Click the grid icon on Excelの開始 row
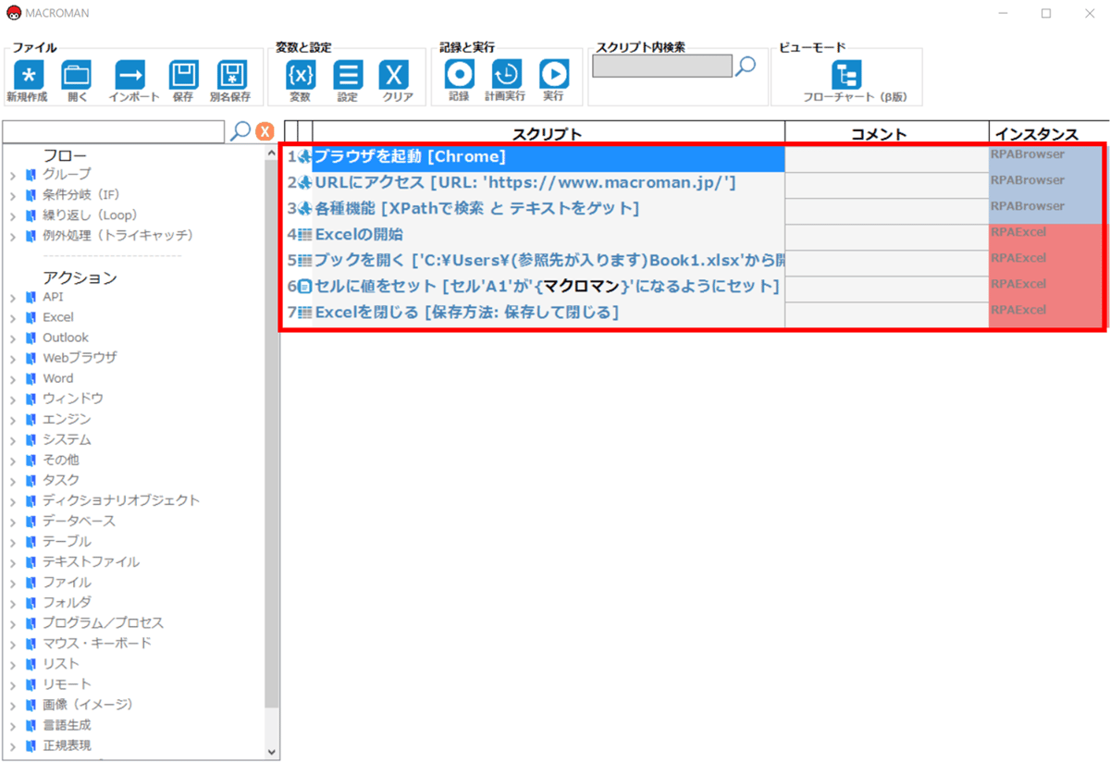This screenshot has width=1110, height=762. pyautogui.click(x=305, y=235)
